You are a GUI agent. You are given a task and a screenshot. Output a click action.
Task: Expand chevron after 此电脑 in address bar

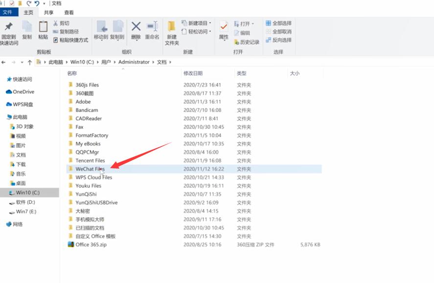67,62
